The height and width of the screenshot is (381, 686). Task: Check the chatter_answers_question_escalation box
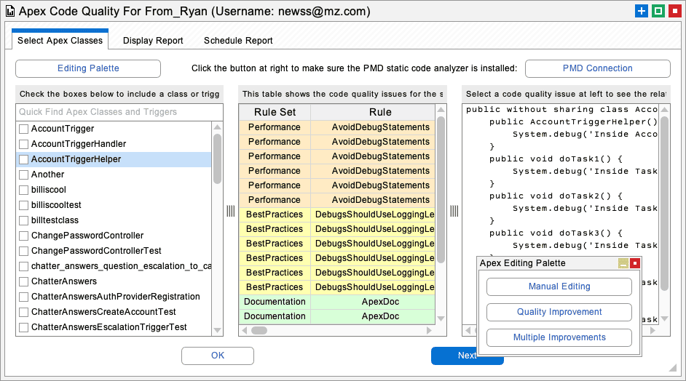click(23, 267)
